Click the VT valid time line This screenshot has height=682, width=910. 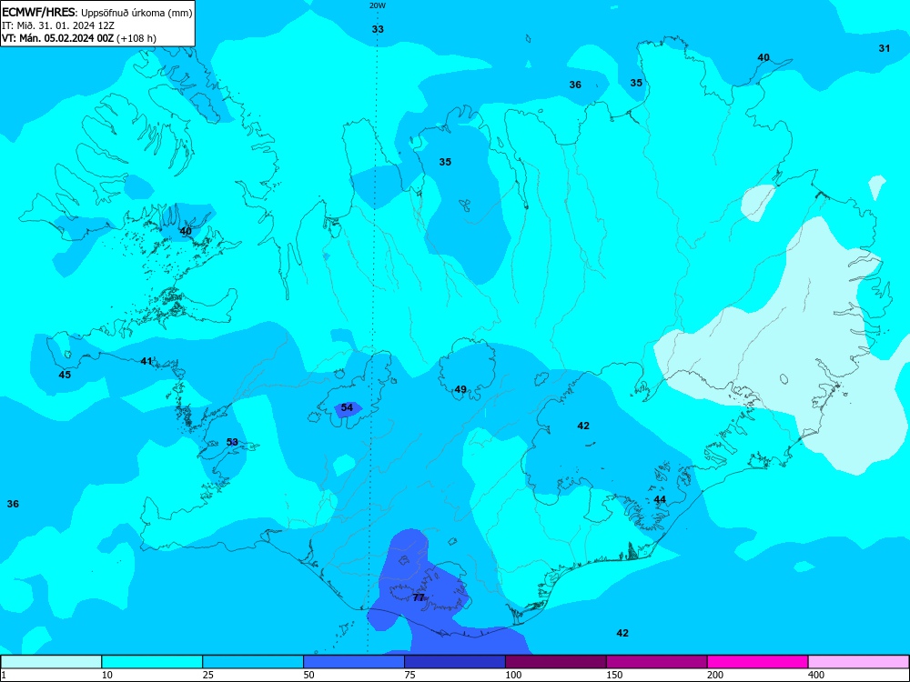[x=79, y=38]
